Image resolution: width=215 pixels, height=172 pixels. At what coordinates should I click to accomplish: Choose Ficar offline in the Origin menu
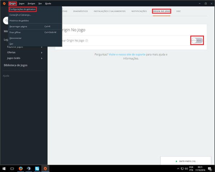tap(15, 32)
